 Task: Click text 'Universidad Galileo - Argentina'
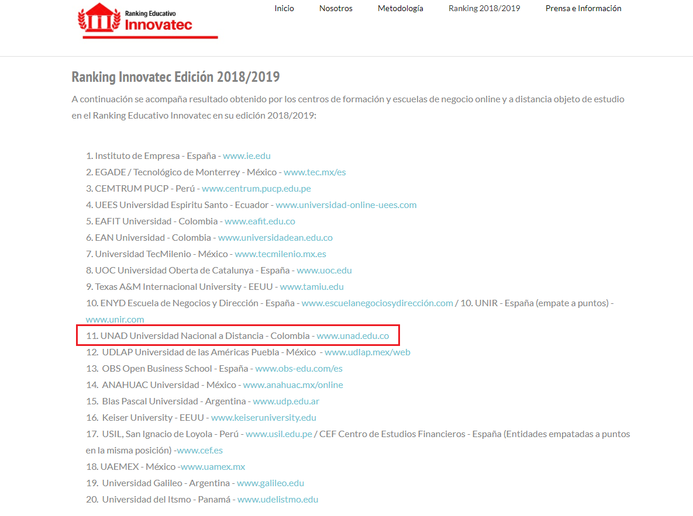pyautogui.click(x=166, y=483)
